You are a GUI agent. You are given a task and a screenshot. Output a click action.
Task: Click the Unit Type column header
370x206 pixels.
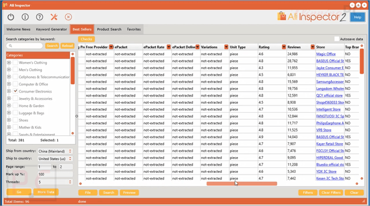[x=243, y=47]
